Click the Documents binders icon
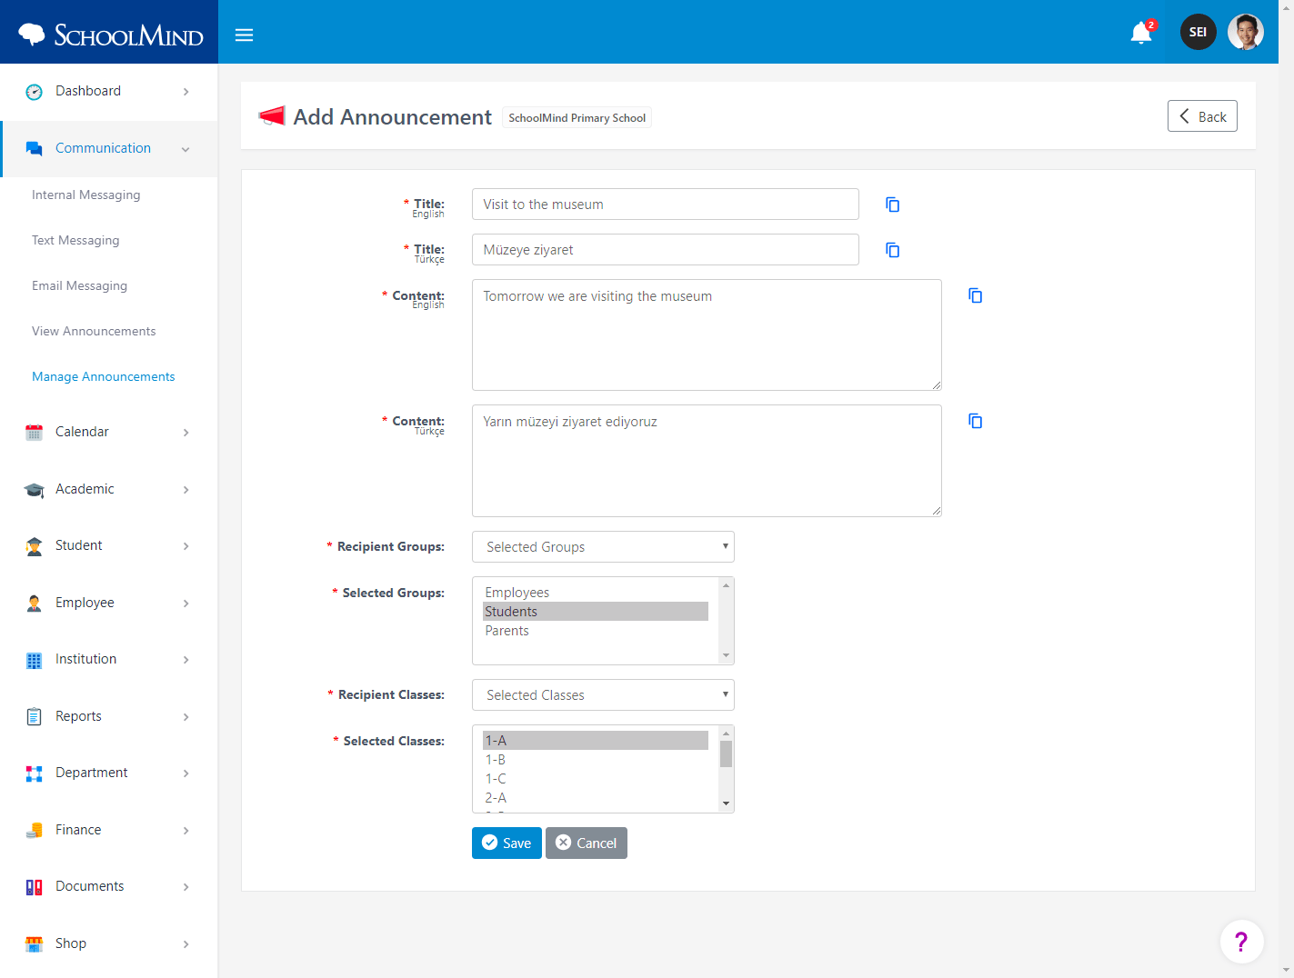This screenshot has height=978, width=1294. pos(34,887)
